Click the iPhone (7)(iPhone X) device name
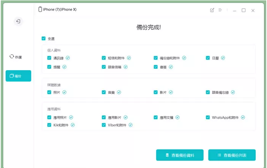 [x=60, y=9]
